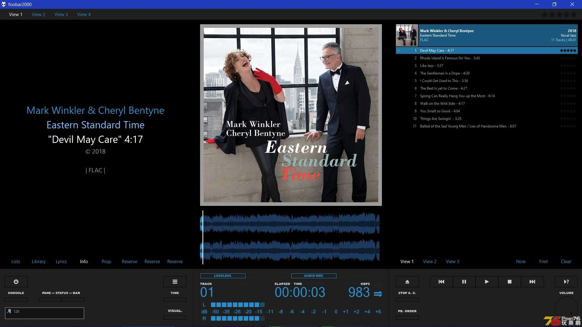Skip to the previous track
This screenshot has height=327, width=582.
pos(441,282)
